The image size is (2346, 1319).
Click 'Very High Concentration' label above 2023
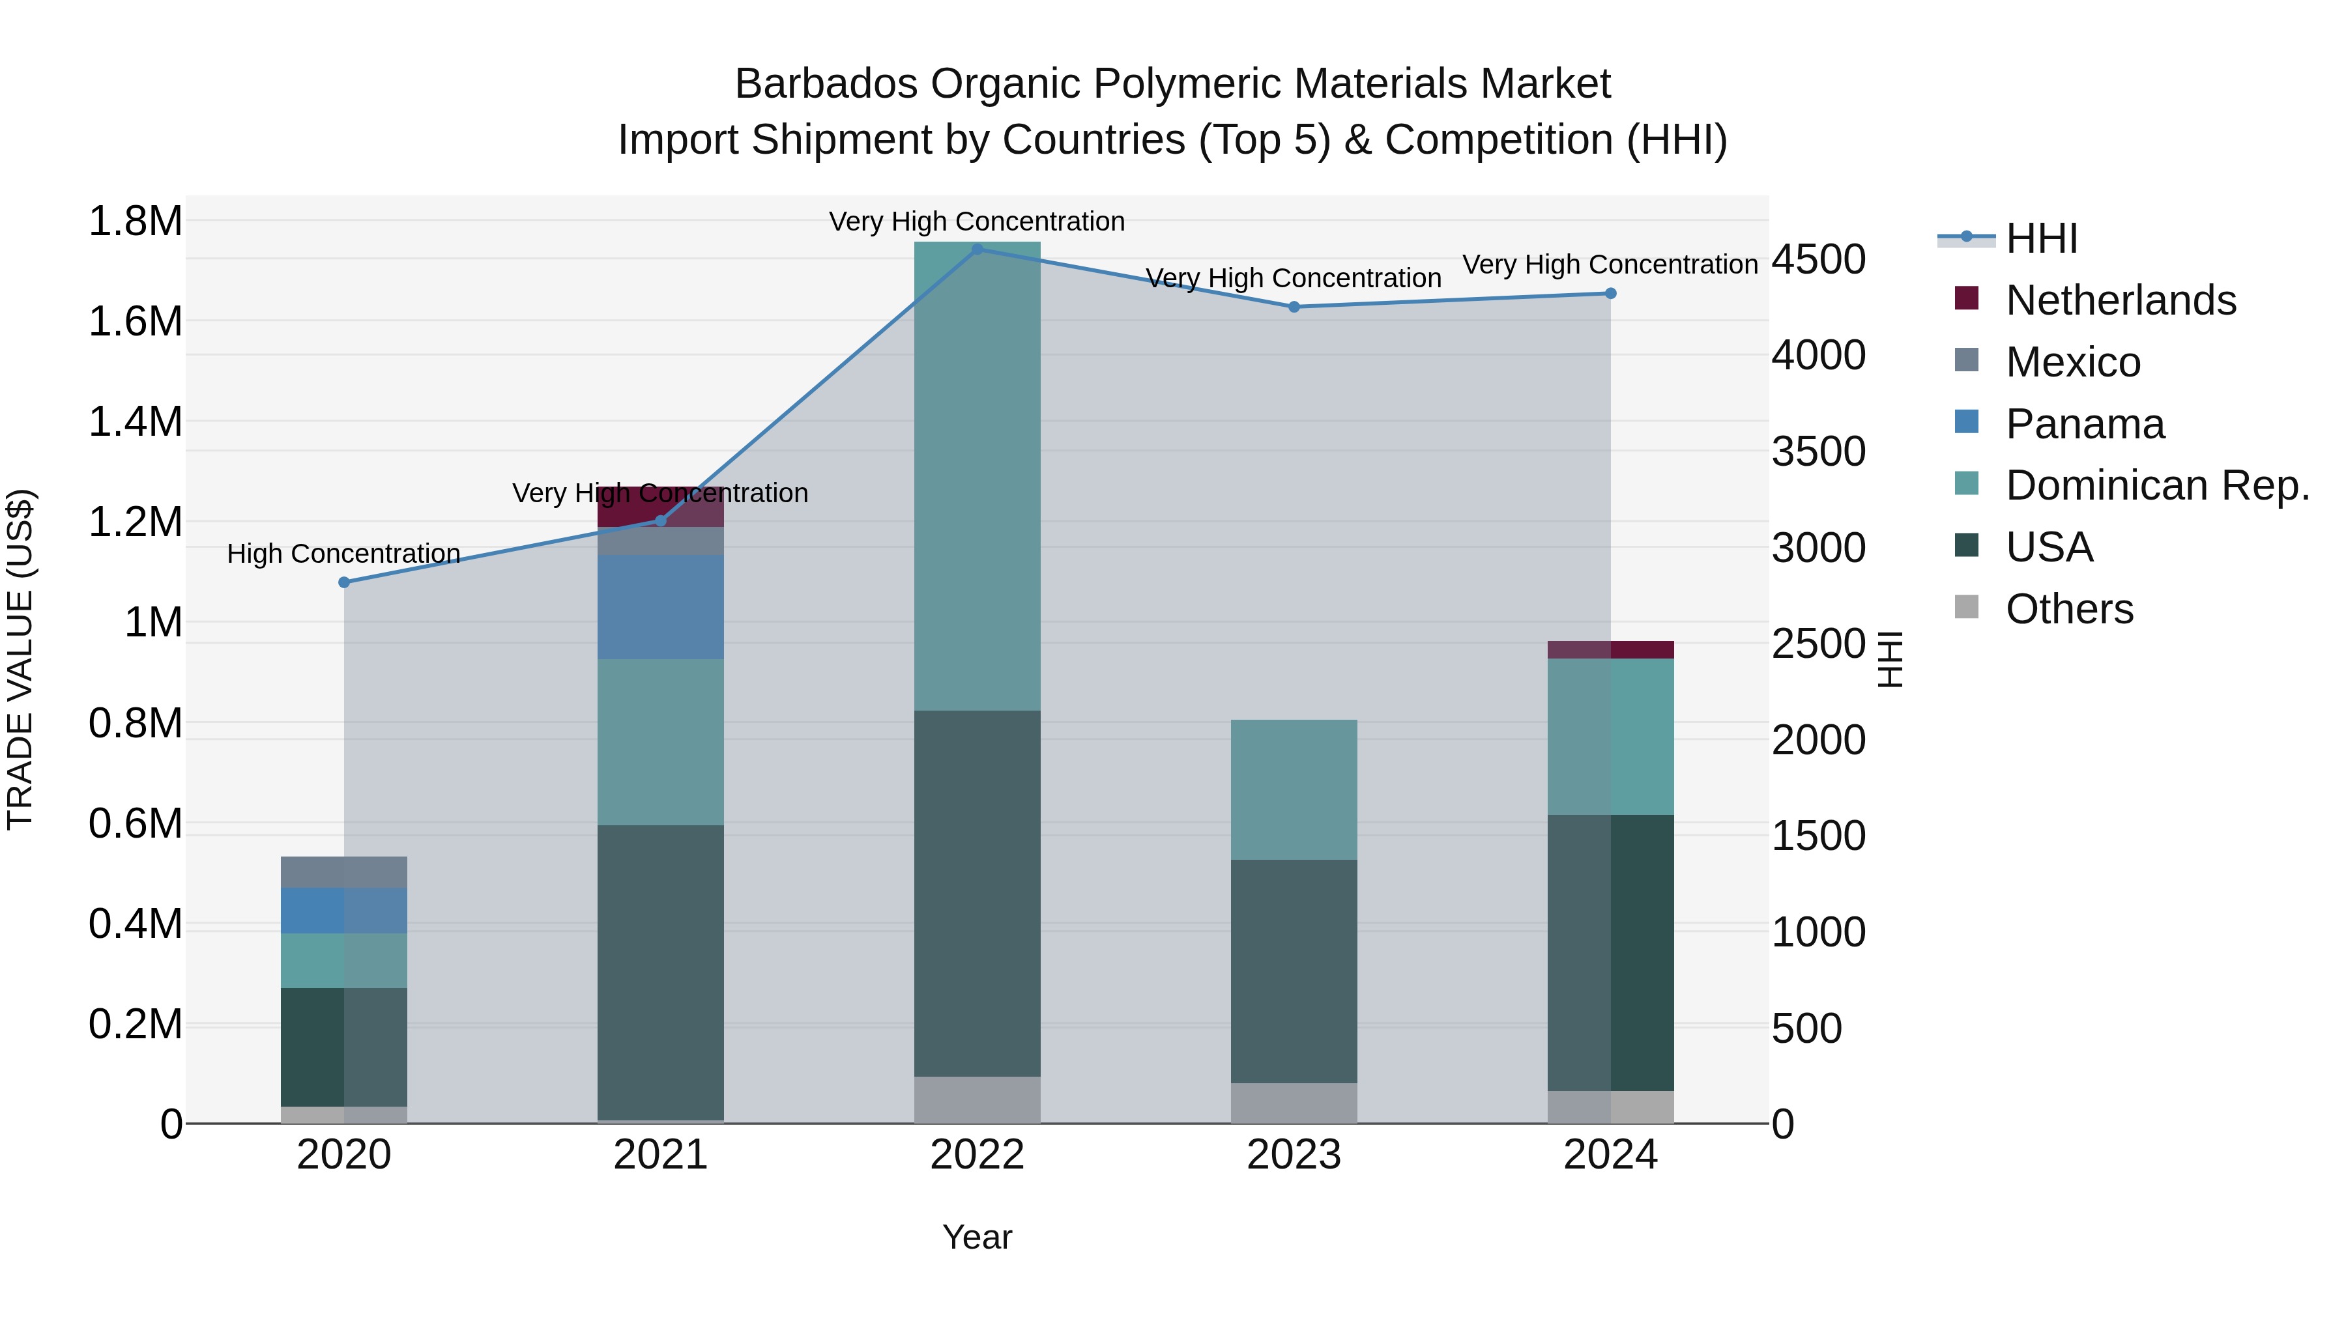[x=1293, y=279]
